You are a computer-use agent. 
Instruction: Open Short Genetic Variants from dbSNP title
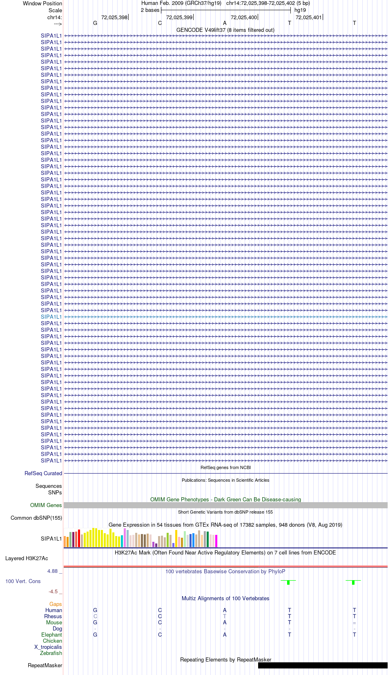pos(225,512)
